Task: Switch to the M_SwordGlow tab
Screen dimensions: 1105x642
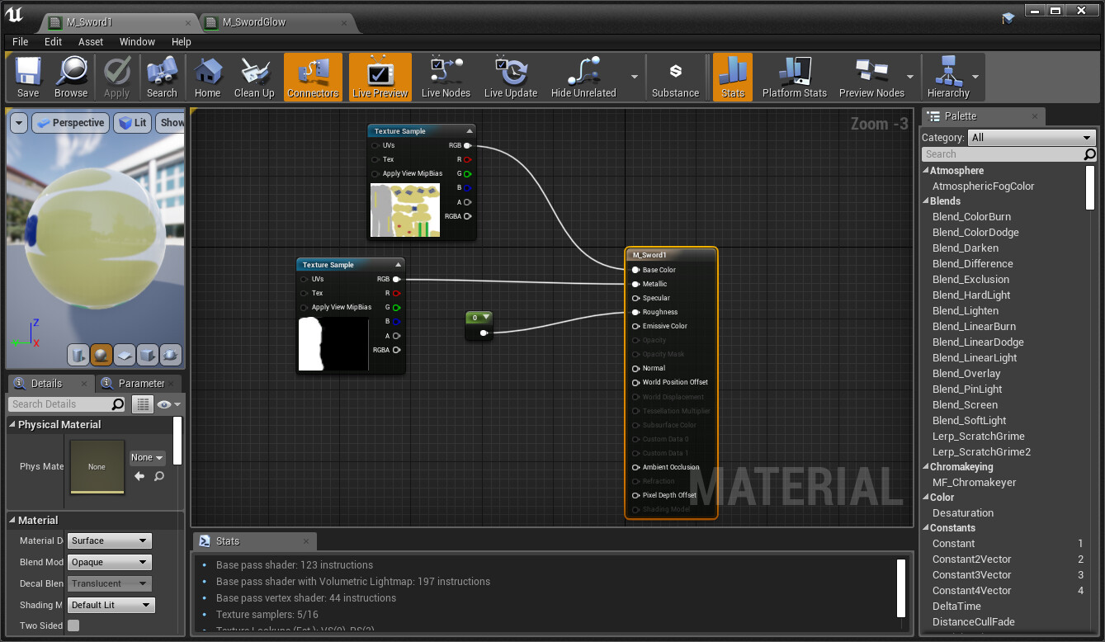Action: click(253, 22)
